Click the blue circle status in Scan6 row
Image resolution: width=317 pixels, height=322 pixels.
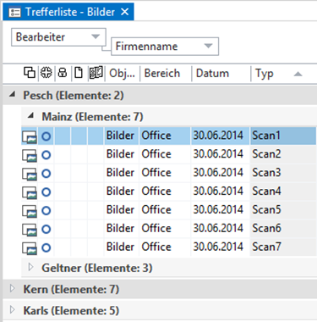(x=46, y=229)
